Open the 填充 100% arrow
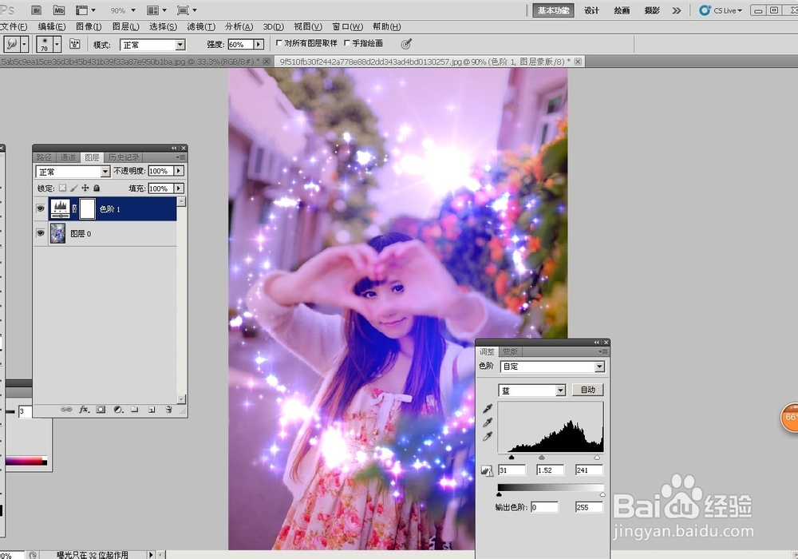This screenshot has height=559, width=798. [x=179, y=188]
